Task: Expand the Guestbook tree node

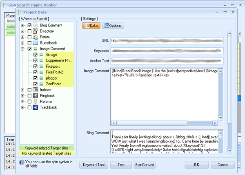Action: (22, 43)
